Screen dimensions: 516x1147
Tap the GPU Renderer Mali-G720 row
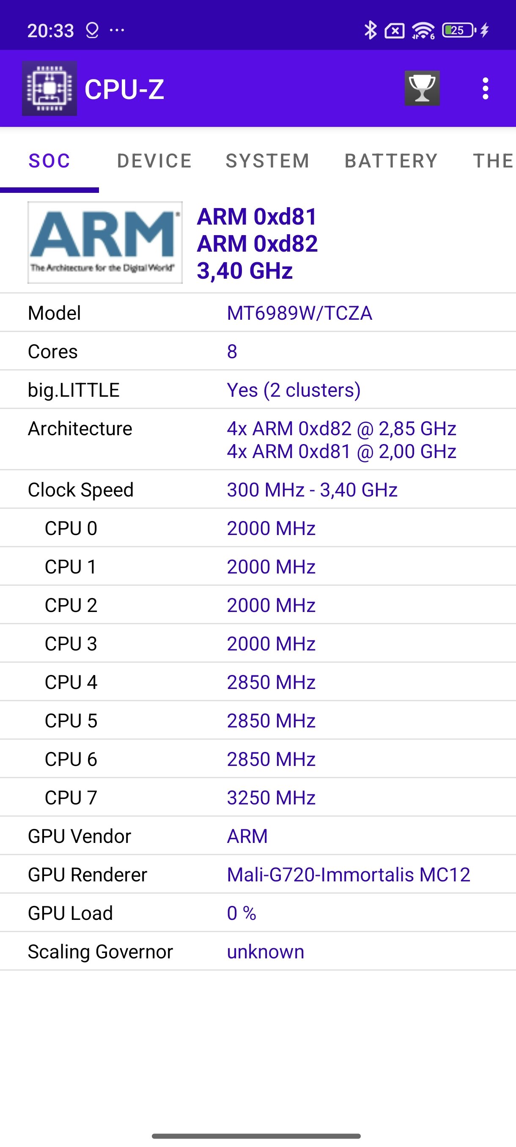(258, 874)
